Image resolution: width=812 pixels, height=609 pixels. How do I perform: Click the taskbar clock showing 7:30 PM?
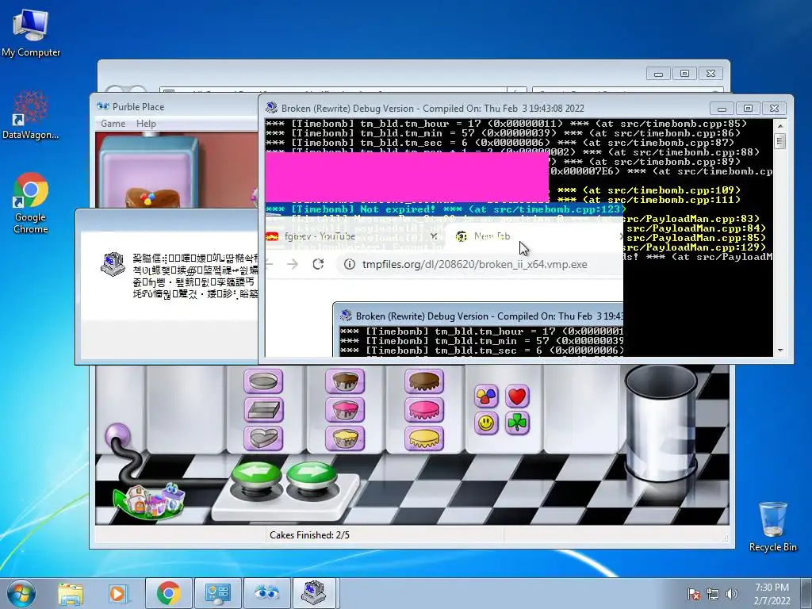[x=772, y=593]
